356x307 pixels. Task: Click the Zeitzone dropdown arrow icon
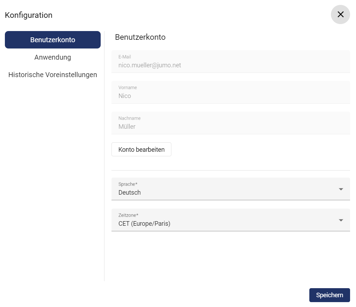341,220
